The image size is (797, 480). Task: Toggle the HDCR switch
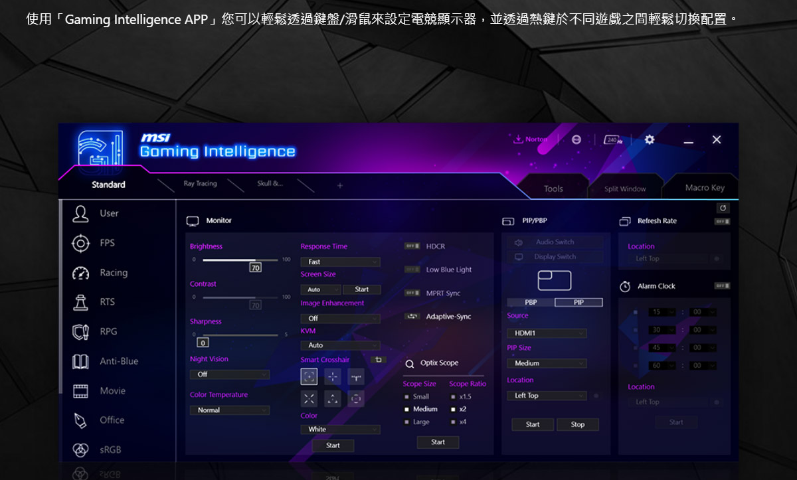click(412, 246)
